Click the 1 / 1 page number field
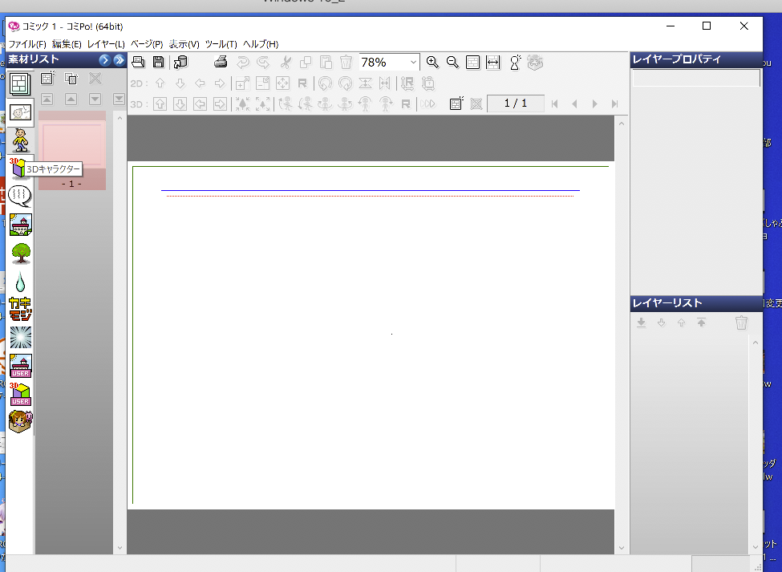This screenshot has width=782, height=572. (516, 103)
